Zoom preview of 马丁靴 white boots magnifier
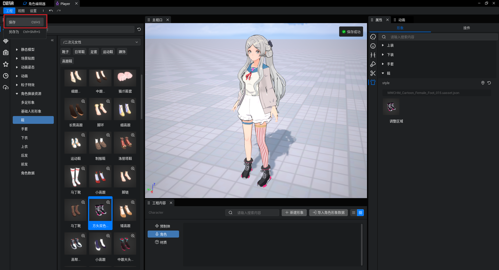Viewport: 499px width, 270px height. pyautogui.click(x=83, y=168)
